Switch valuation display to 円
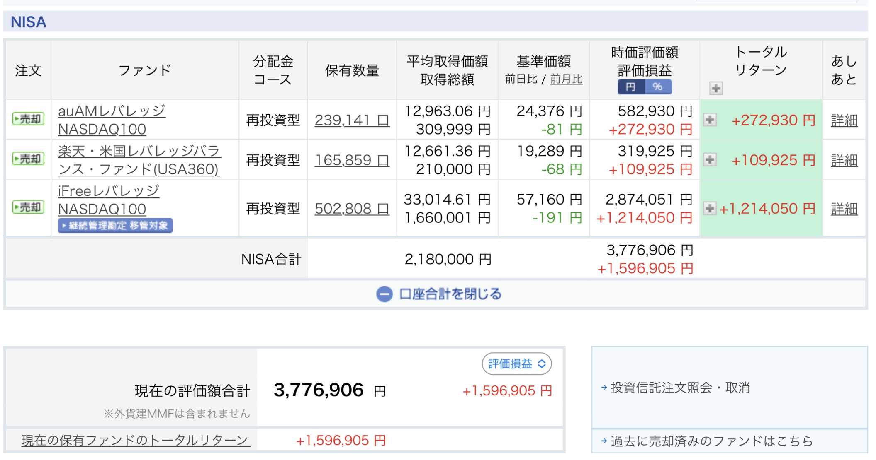876x460 pixels. click(x=630, y=87)
